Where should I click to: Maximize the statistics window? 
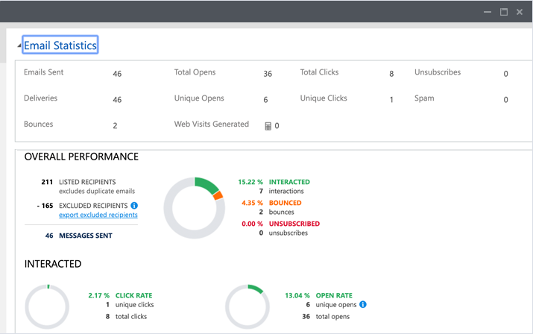[x=504, y=12]
